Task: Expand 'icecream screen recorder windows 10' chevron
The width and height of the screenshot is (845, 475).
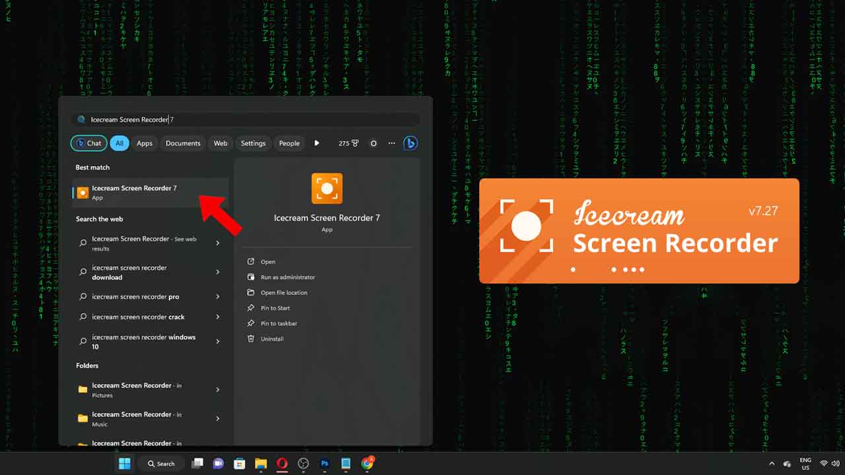Action: pyautogui.click(x=218, y=342)
